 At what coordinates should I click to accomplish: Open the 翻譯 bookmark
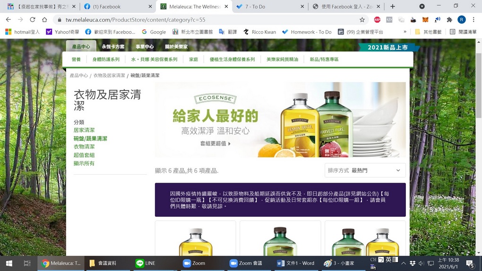click(228, 32)
